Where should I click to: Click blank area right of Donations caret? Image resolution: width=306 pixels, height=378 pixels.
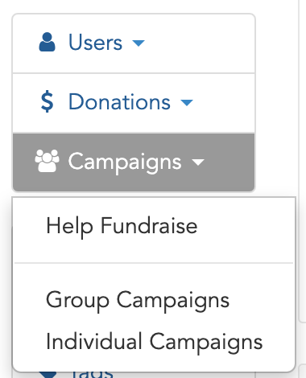pos(224,102)
